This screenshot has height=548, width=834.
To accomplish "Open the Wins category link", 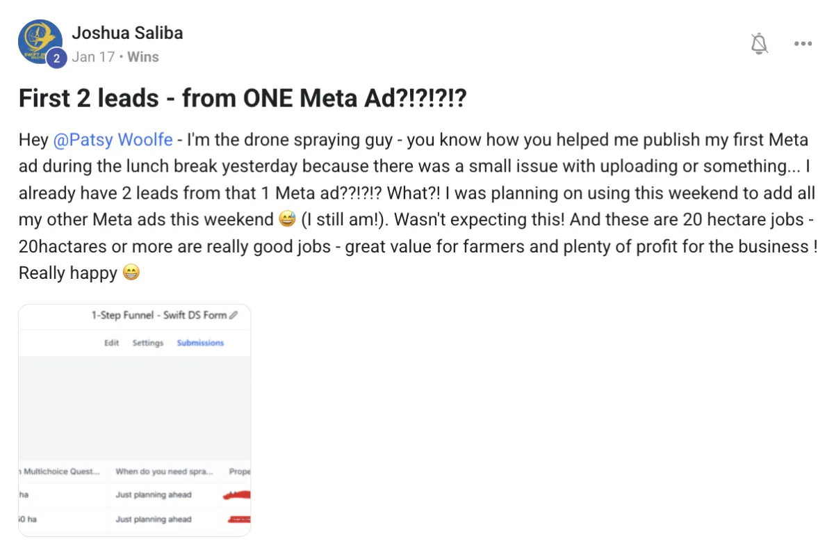I will pos(143,57).
